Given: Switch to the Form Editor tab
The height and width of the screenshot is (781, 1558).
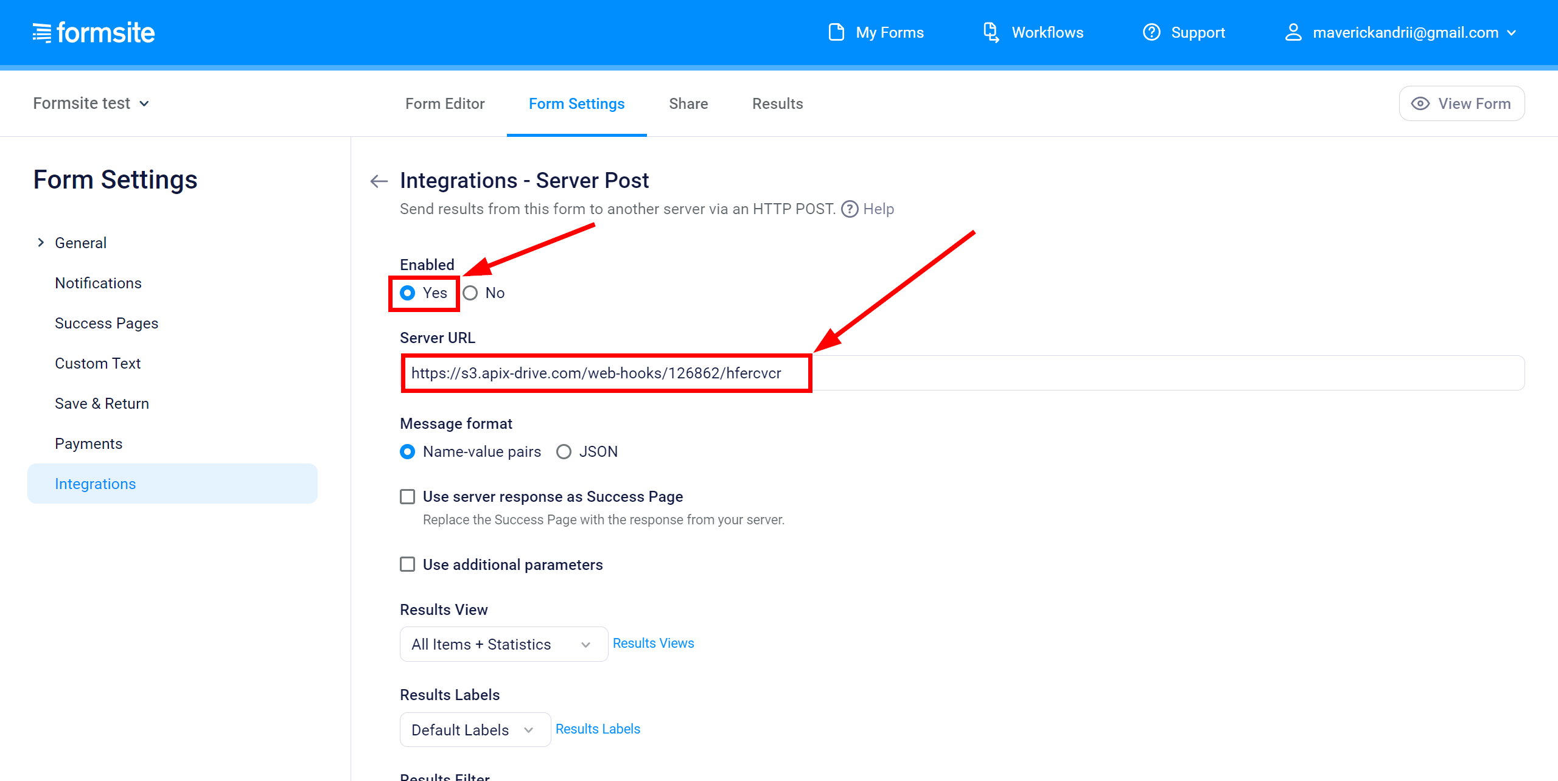Looking at the screenshot, I should (444, 103).
